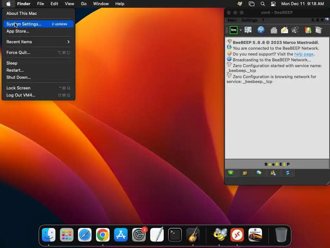This screenshot has width=330, height=248.
Task: Click the envelope with pencil compose icon
Action: pos(284,30)
